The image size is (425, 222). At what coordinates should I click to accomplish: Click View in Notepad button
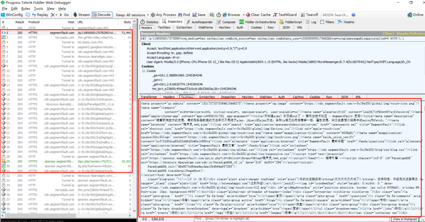tap(405, 219)
